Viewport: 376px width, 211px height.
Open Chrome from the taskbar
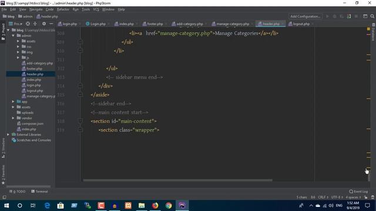click(x=169, y=206)
